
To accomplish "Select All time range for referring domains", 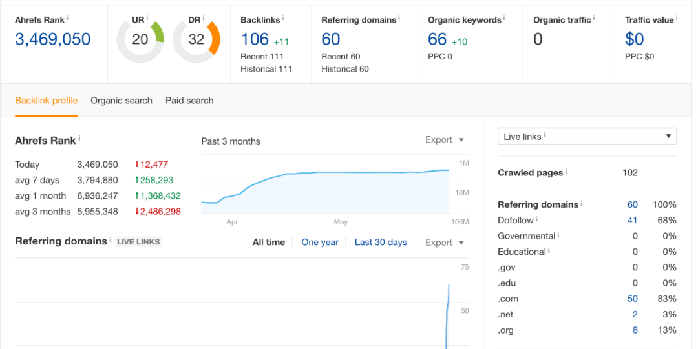I will point(269,243).
